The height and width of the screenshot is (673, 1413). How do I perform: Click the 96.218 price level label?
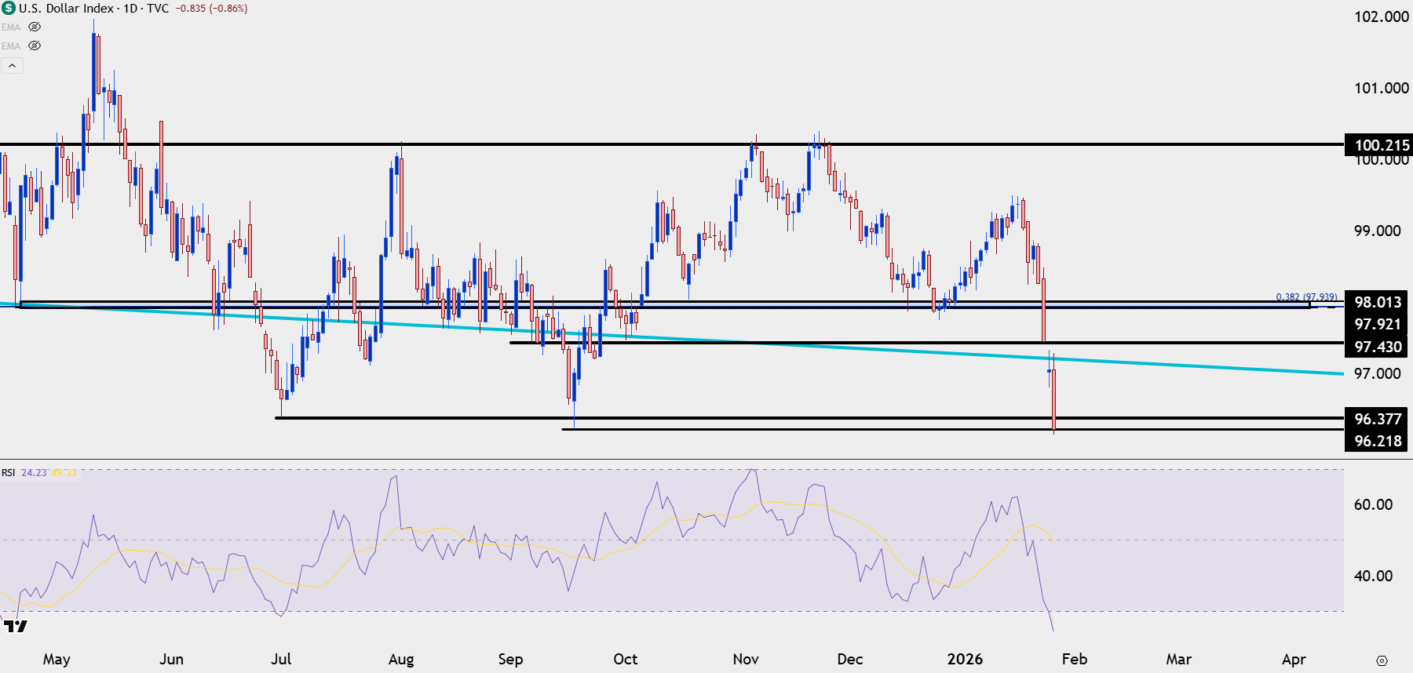click(x=1378, y=441)
